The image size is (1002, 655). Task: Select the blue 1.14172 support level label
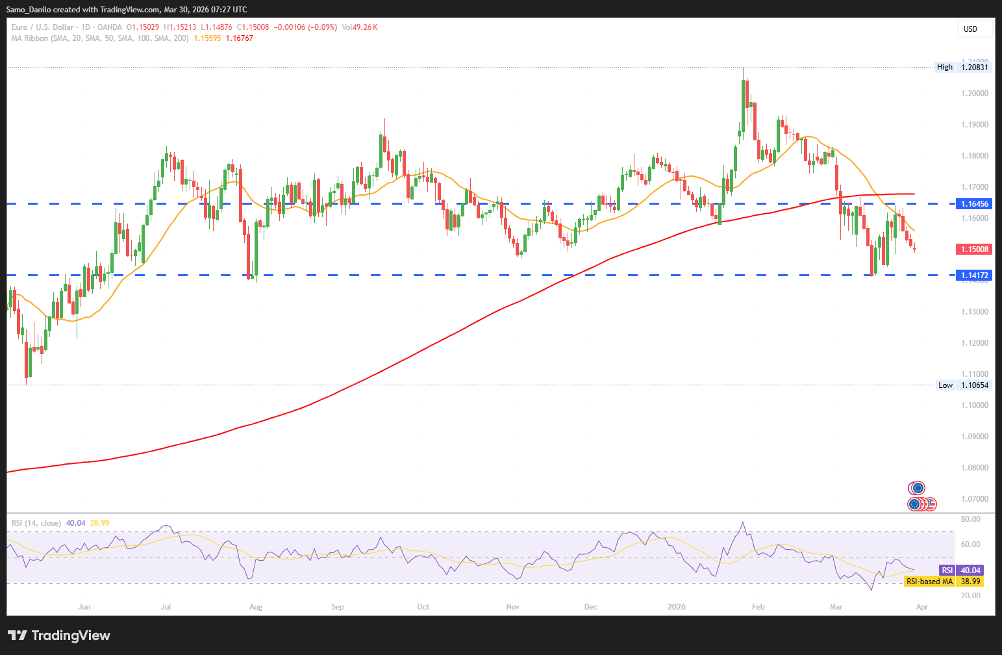pos(974,276)
